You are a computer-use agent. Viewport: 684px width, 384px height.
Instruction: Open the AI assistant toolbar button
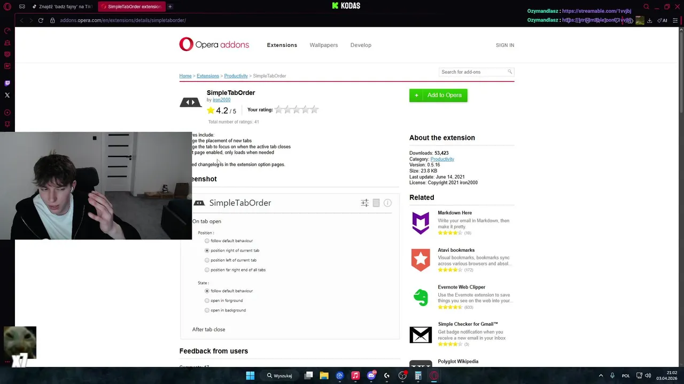click(x=663, y=20)
